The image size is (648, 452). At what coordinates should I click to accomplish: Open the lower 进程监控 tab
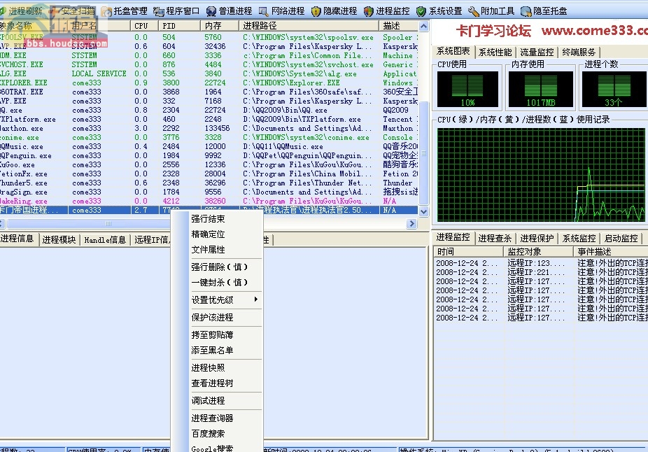click(x=453, y=237)
